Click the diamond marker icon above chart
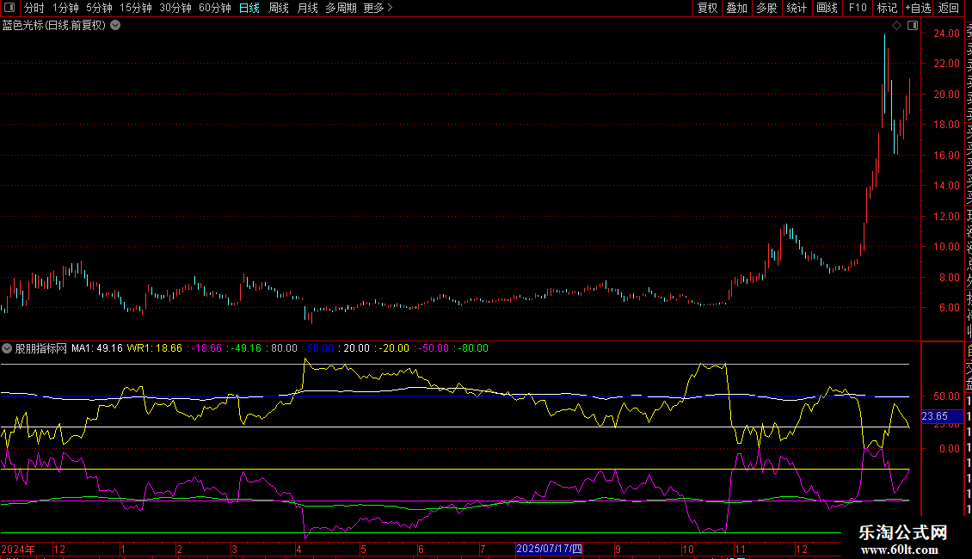Image resolution: width=972 pixels, height=559 pixels. coord(896,26)
